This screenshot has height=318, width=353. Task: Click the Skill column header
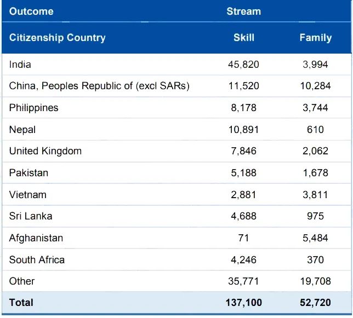pos(244,38)
